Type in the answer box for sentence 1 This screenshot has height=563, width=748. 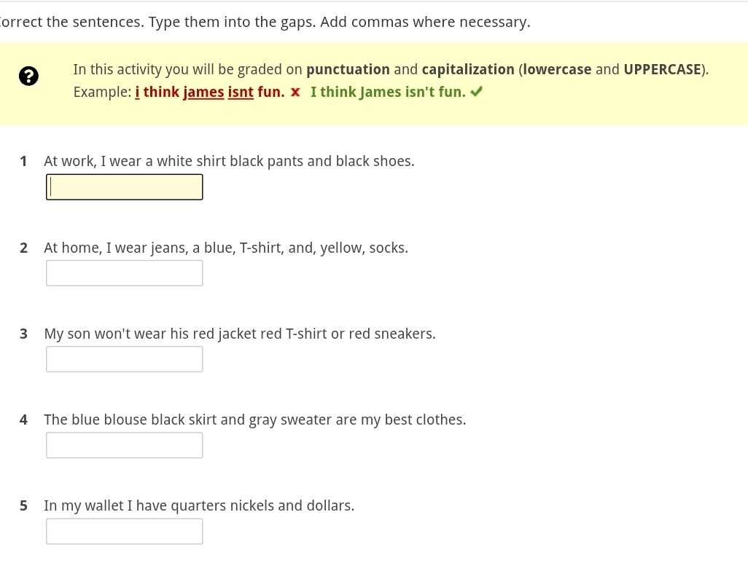click(125, 187)
